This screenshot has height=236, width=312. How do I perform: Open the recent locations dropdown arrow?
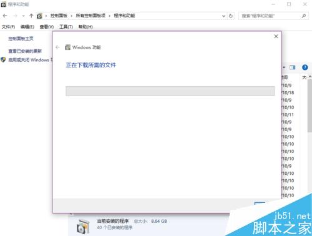[x=23, y=16]
